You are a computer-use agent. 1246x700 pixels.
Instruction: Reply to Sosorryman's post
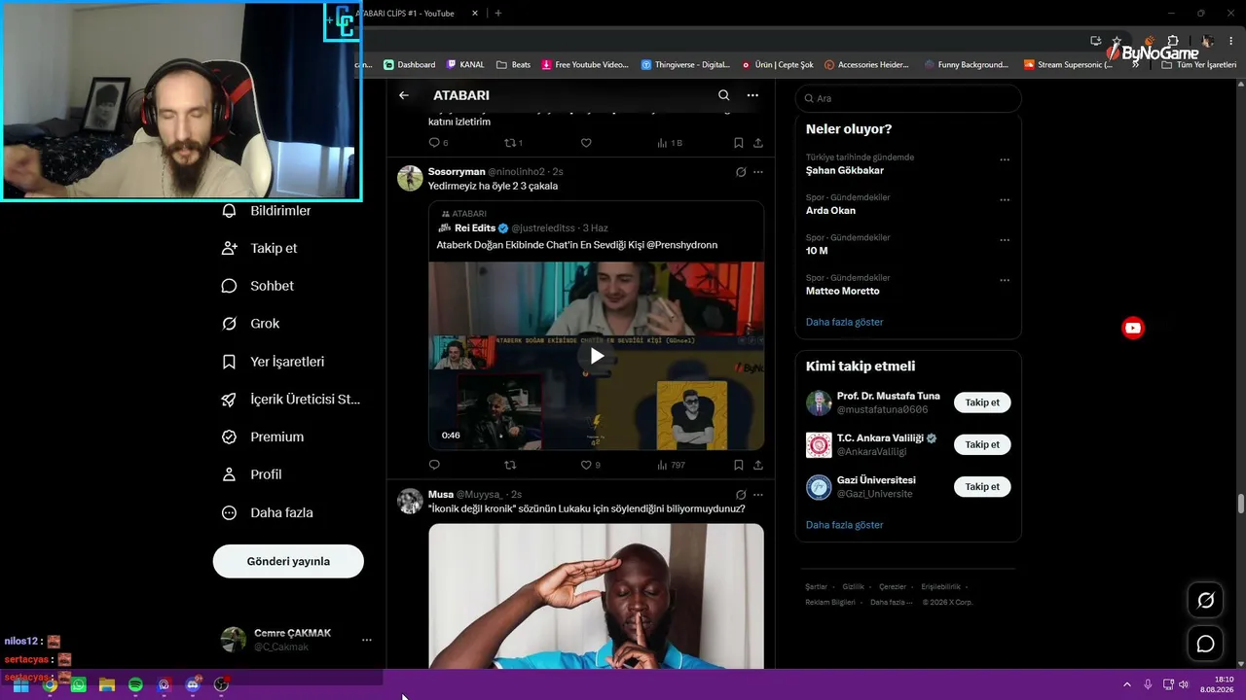[434, 465]
